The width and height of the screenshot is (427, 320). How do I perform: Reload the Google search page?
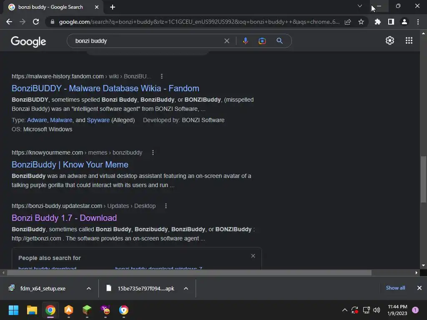[36, 22]
